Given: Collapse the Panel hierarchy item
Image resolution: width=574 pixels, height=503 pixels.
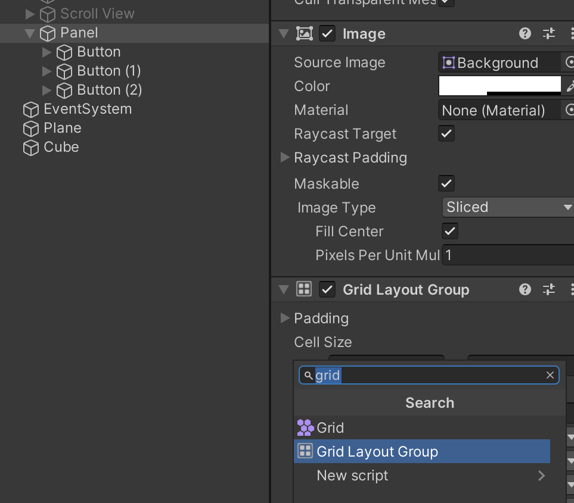Looking at the screenshot, I should [30, 33].
